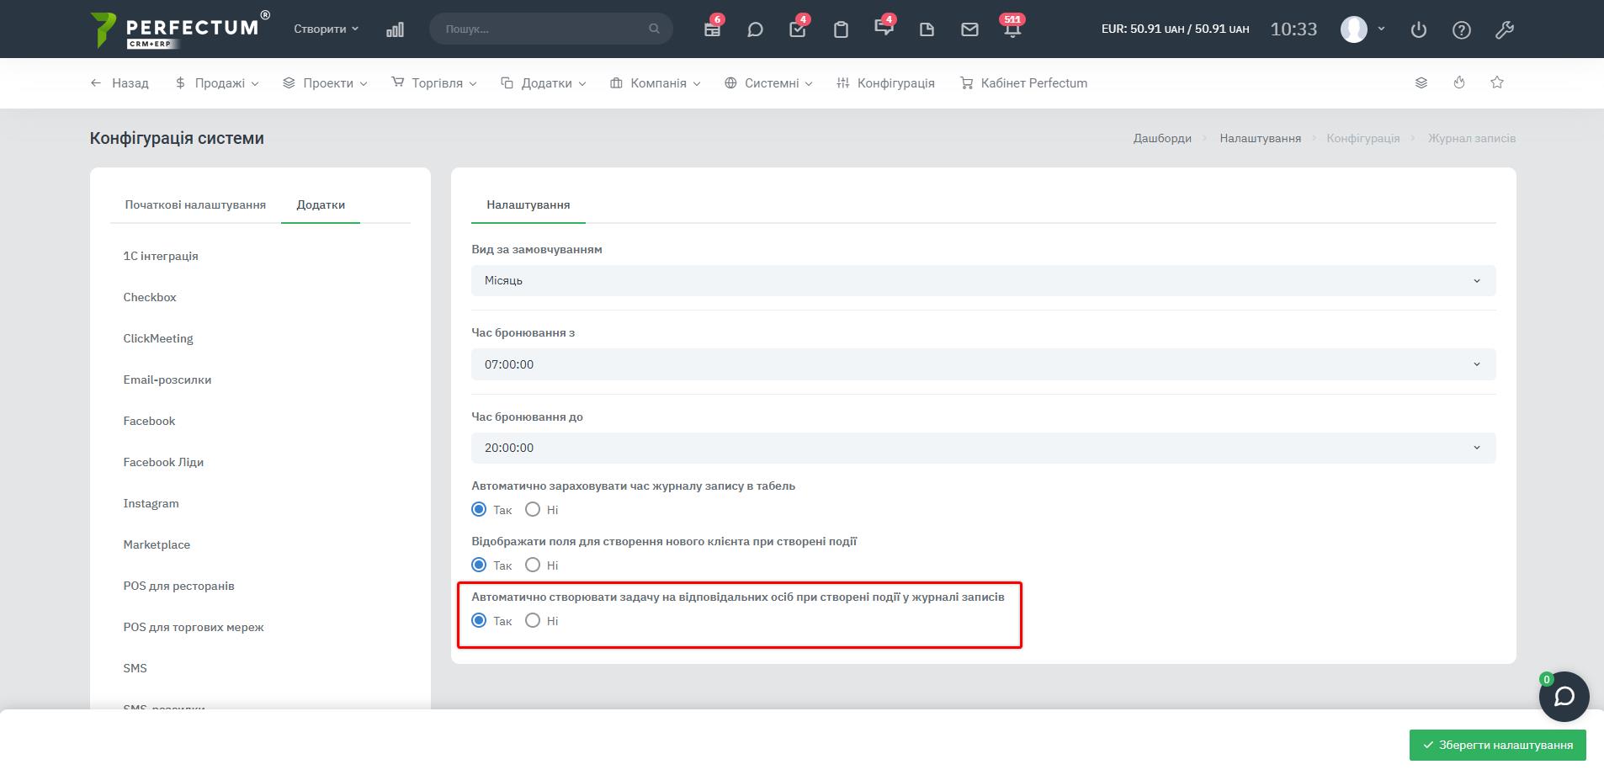
Task: Expand the 'Час бронювання до' time dropdown
Action: [983, 448]
